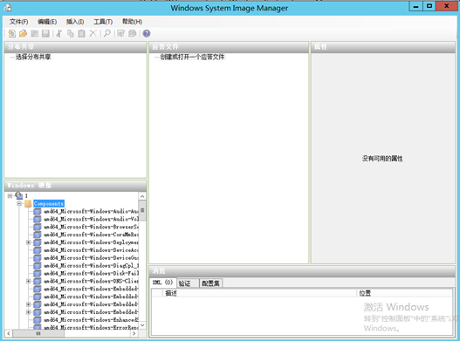Click the Paste clipboard toolbar icon
The height and width of the screenshot is (341, 460).
point(81,33)
